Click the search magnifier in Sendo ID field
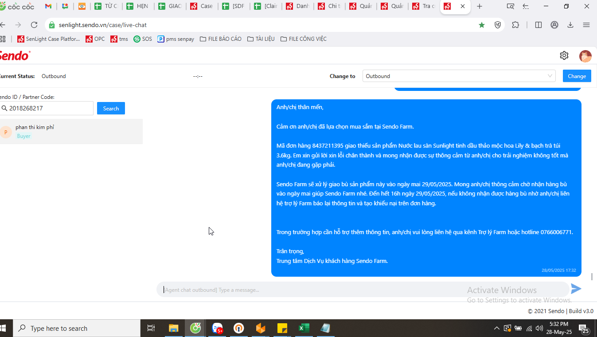597x337 pixels. (4, 108)
